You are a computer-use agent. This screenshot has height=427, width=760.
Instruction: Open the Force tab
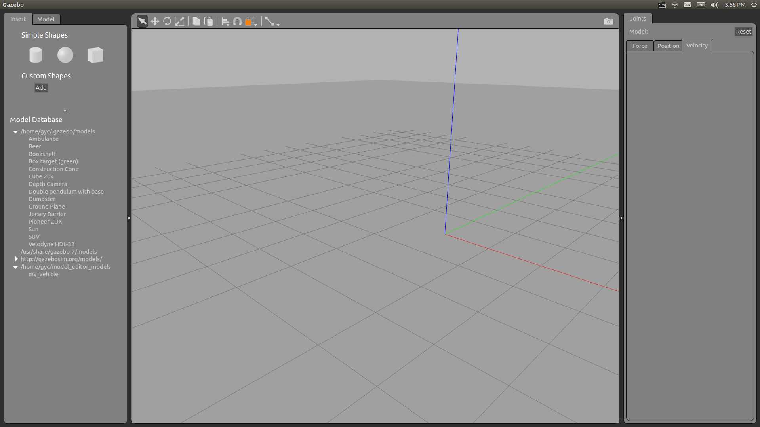coord(640,46)
